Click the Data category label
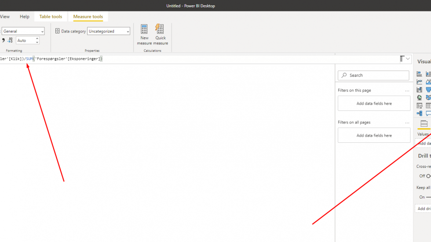 tap(73, 31)
